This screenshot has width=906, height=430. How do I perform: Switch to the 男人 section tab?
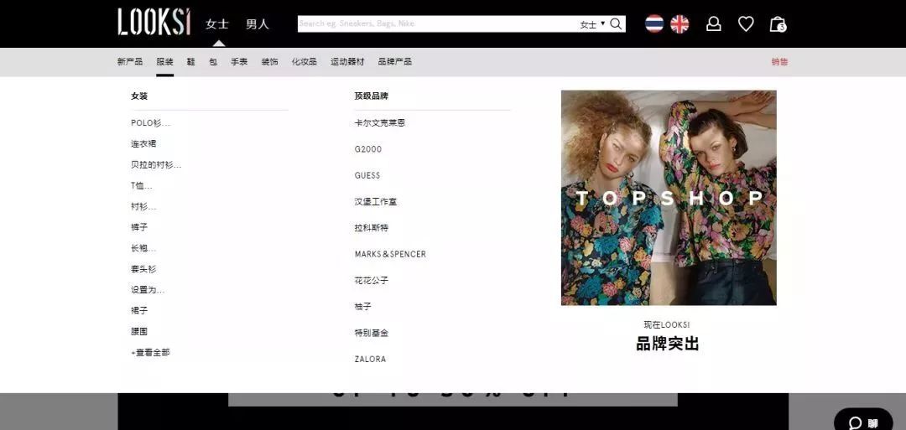tap(258, 24)
